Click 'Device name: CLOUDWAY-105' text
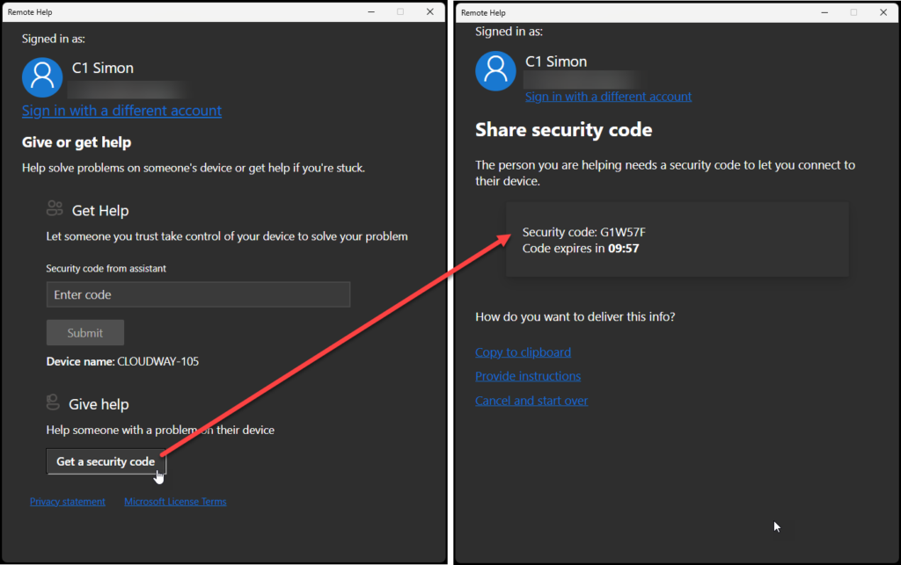This screenshot has width=901, height=565. 122,361
